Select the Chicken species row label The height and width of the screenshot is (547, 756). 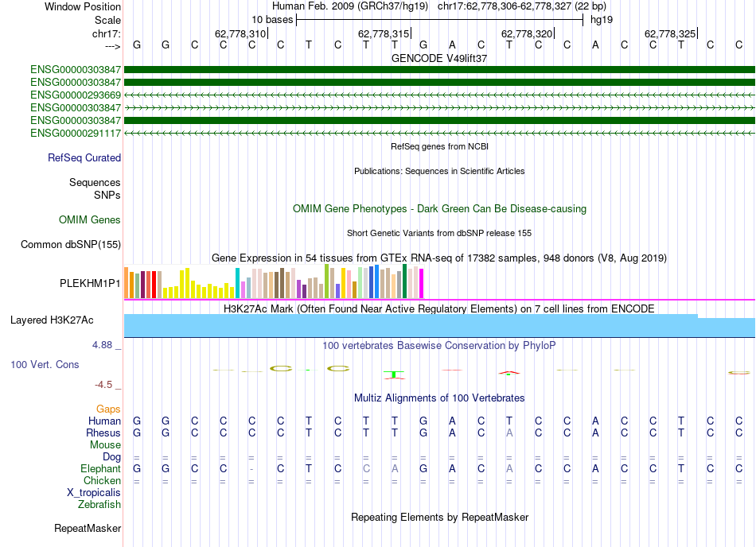(x=102, y=480)
